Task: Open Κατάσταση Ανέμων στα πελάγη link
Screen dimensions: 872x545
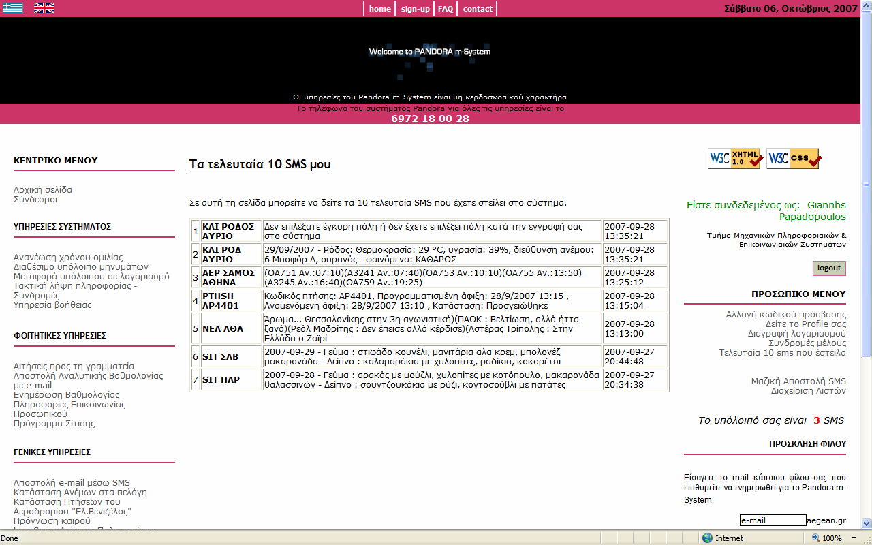Action: tap(80, 492)
